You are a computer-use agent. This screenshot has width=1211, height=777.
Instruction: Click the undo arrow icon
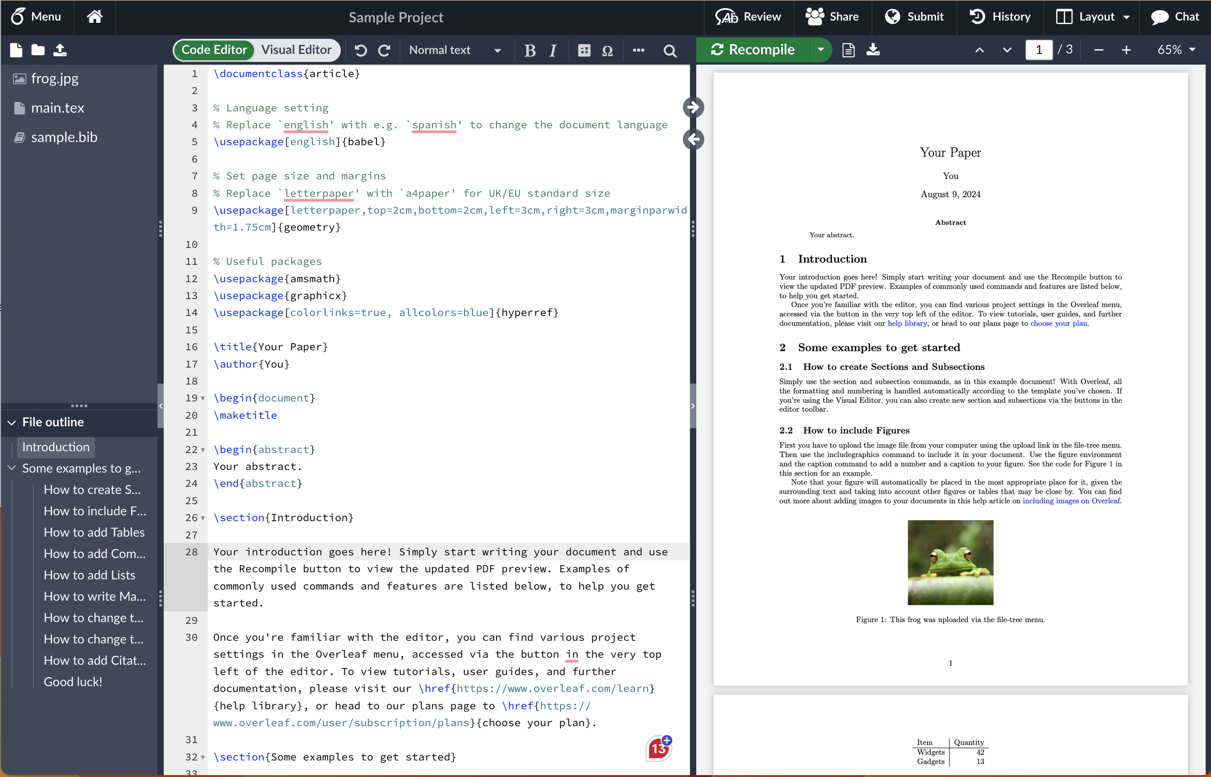(x=360, y=50)
